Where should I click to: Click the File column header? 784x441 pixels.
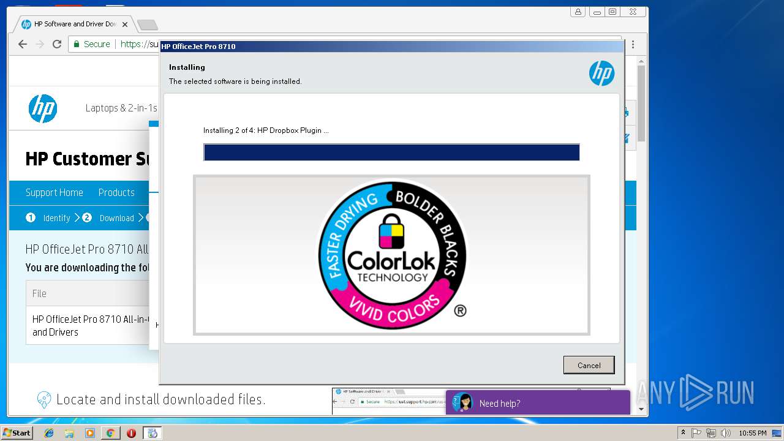(39, 293)
